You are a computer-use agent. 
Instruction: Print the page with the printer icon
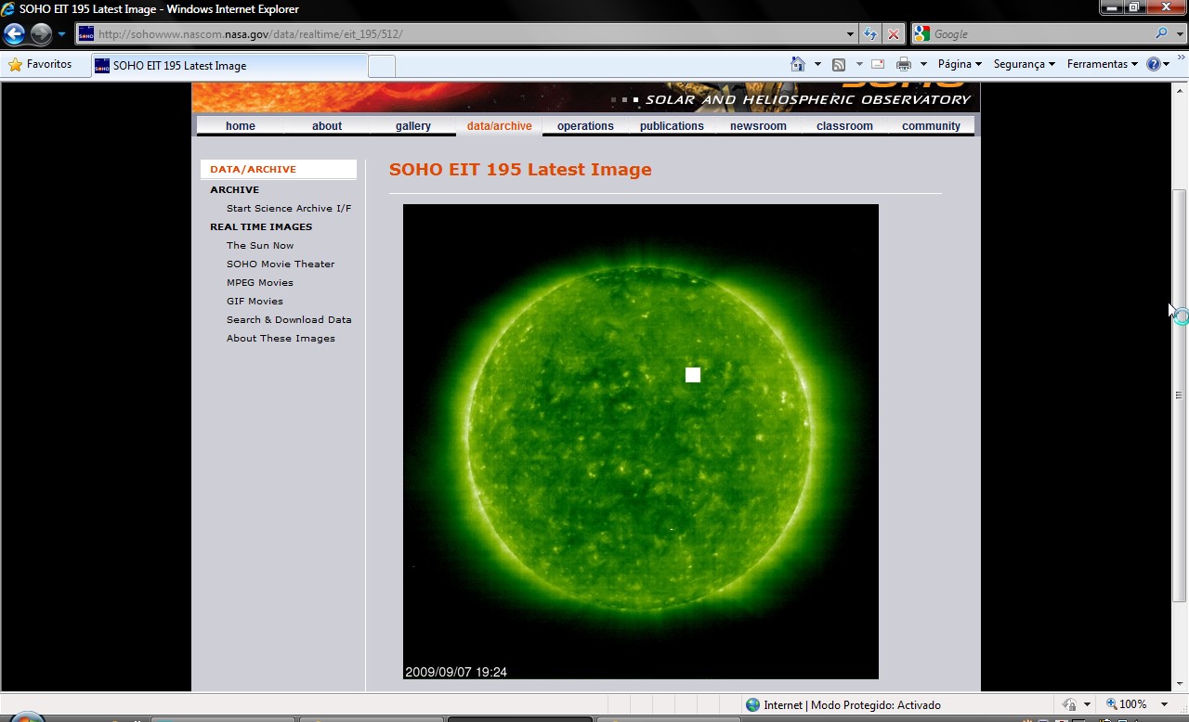point(904,64)
